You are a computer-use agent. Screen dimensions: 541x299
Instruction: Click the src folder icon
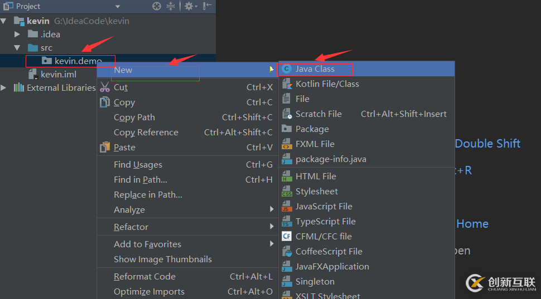(33, 47)
